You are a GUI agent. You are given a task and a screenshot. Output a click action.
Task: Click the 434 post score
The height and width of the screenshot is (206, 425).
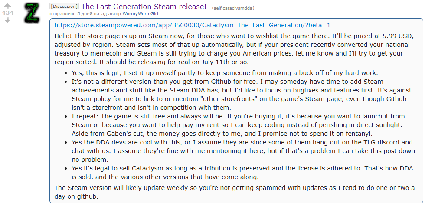[7, 13]
